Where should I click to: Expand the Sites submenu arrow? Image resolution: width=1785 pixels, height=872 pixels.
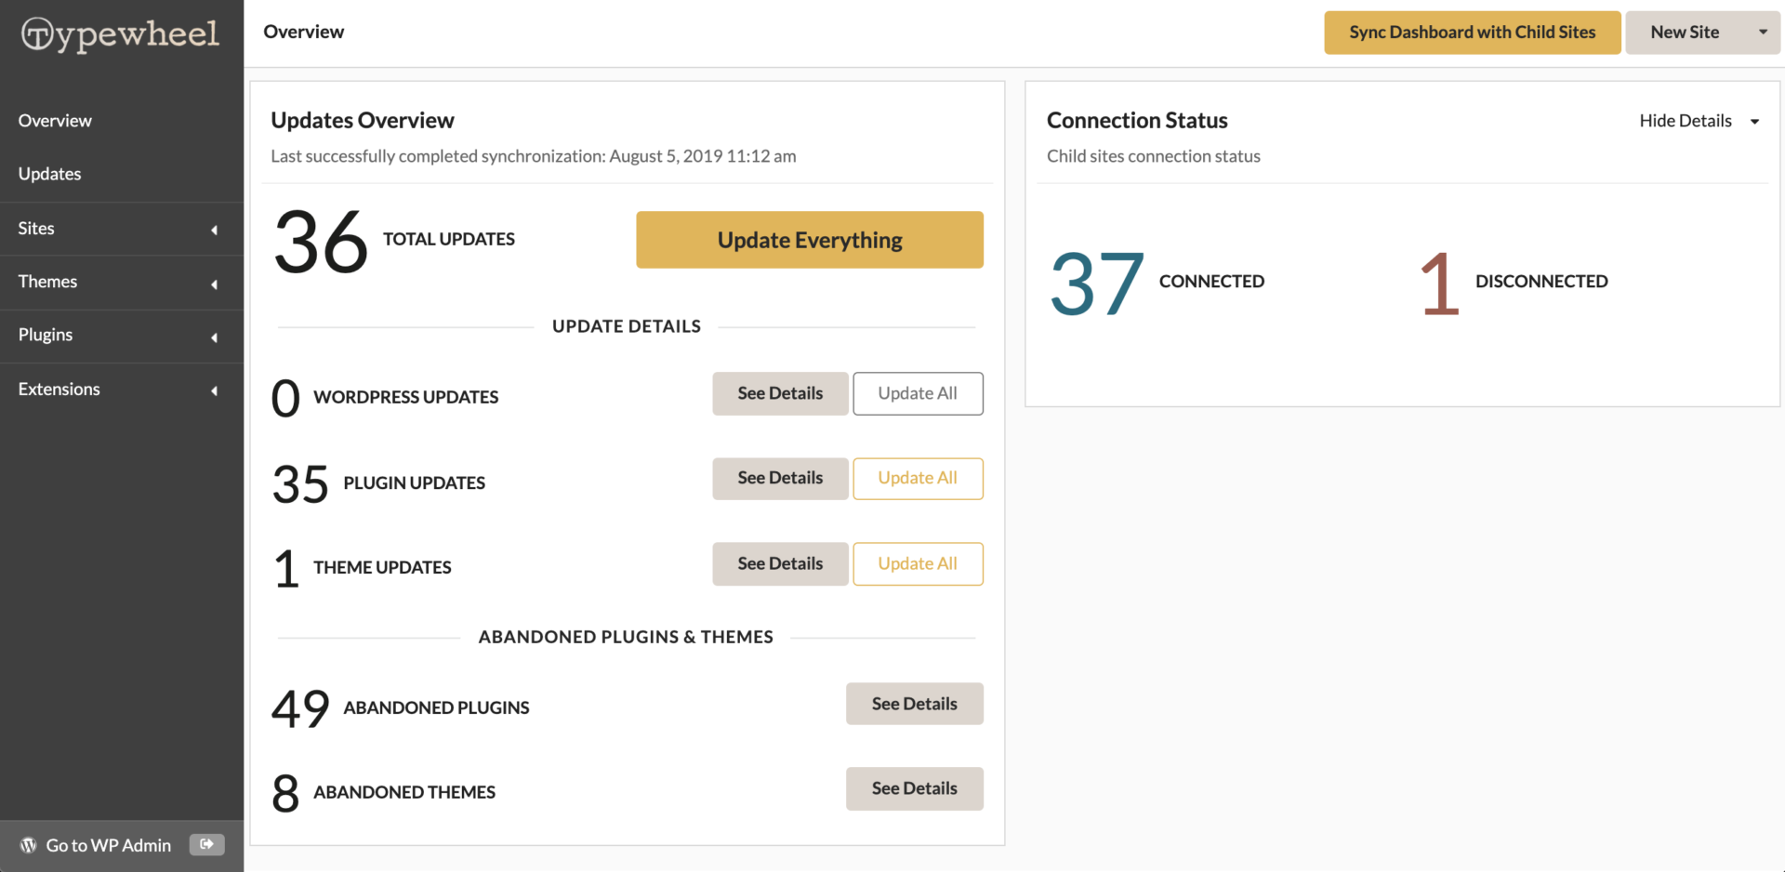click(215, 230)
